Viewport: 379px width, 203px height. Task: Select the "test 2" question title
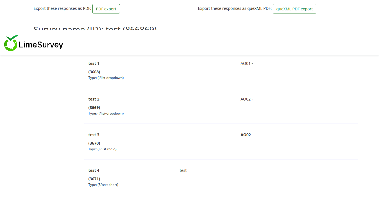tap(94, 99)
